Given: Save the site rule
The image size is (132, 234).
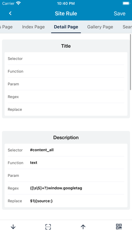Looking at the screenshot, I should pos(120,13).
